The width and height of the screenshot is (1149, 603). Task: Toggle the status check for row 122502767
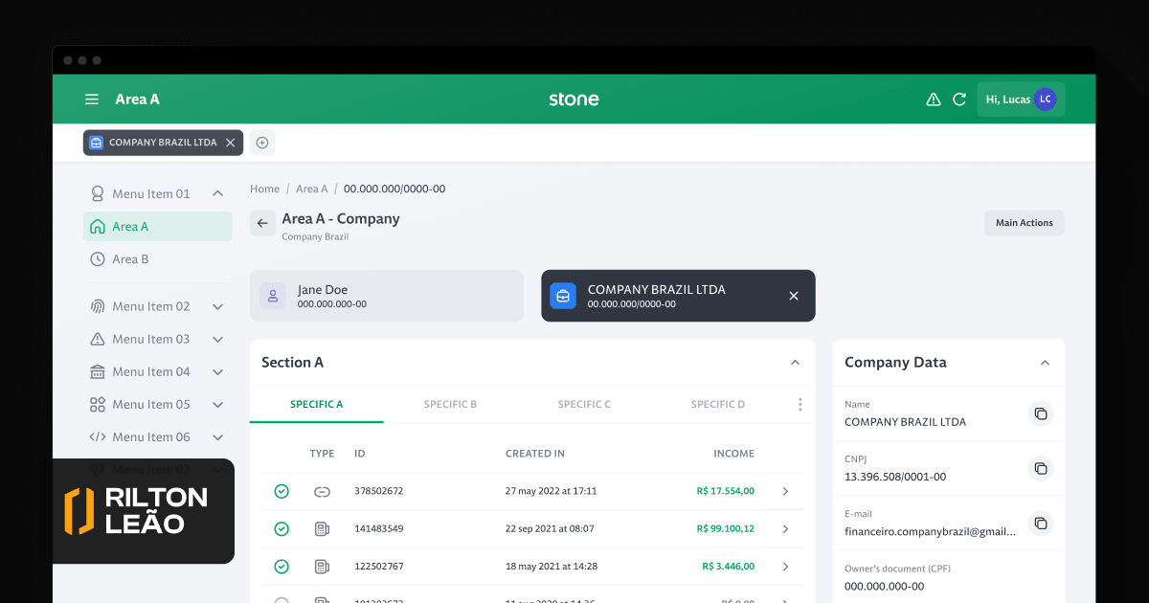282,566
